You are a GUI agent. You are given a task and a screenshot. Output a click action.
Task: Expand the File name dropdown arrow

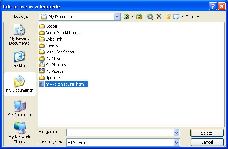[x=176, y=133]
